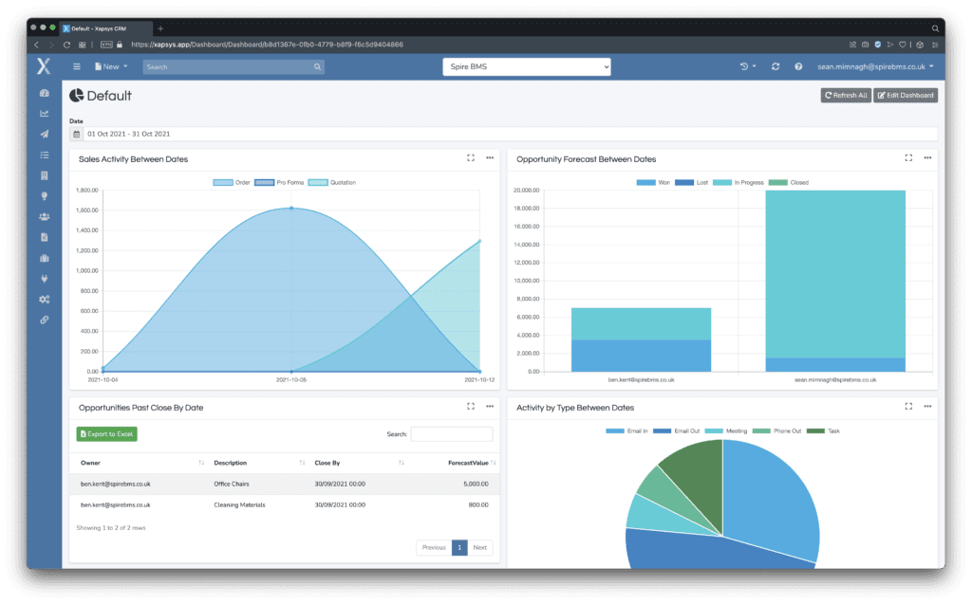Open the dashboard gauge icon in sidebar
Viewport: 972px width, 604px height.
pos(44,93)
